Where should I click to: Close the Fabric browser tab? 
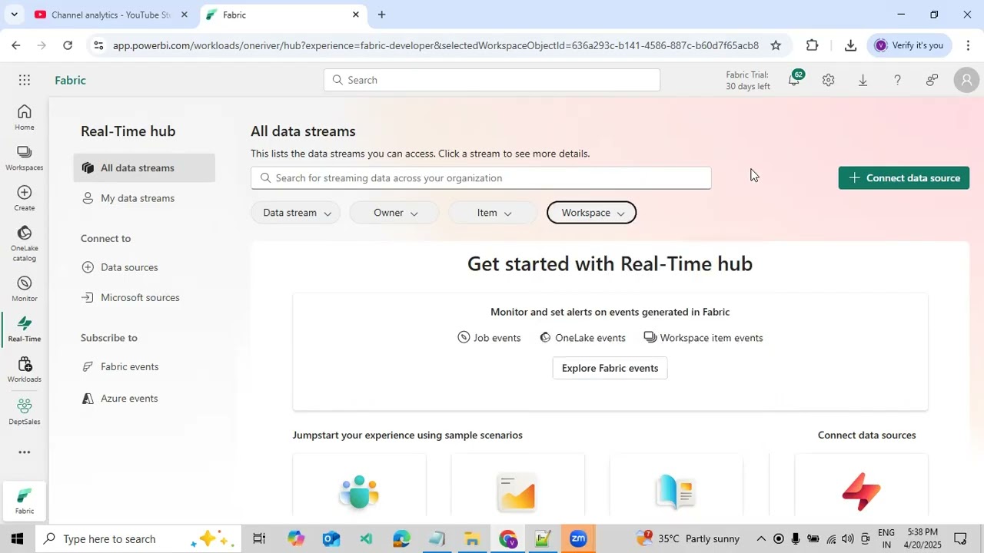(x=356, y=15)
